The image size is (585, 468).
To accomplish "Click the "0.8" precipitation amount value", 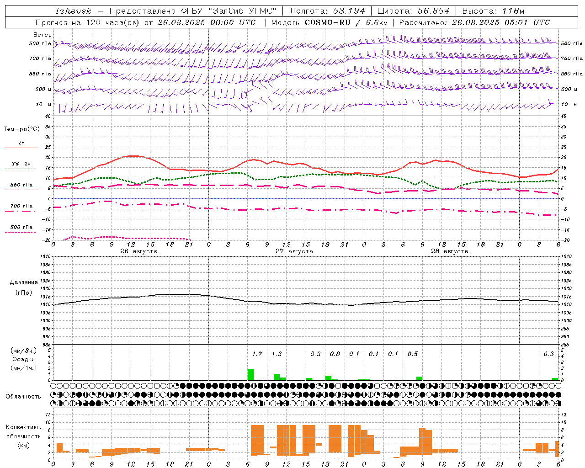I will tap(335, 354).
